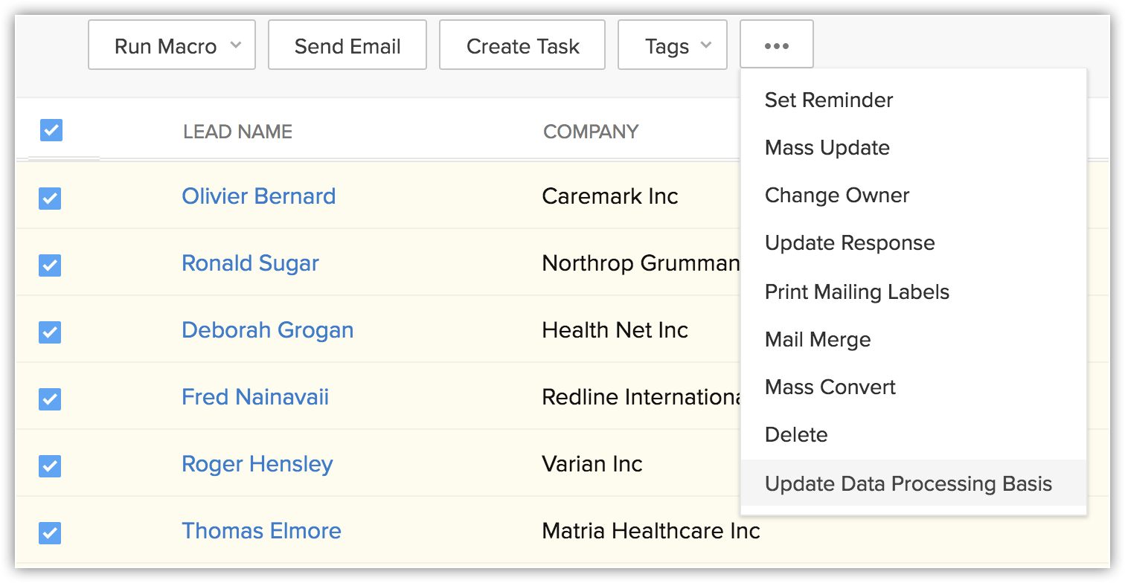Choose Print Mailing Labels option
The height and width of the screenshot is (583, 1125).
(x=856, y=292)
